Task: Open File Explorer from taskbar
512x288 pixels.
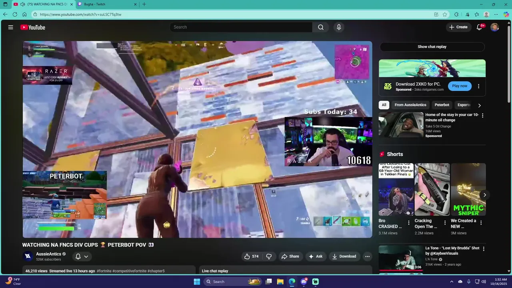Action: tap(280, 282)
